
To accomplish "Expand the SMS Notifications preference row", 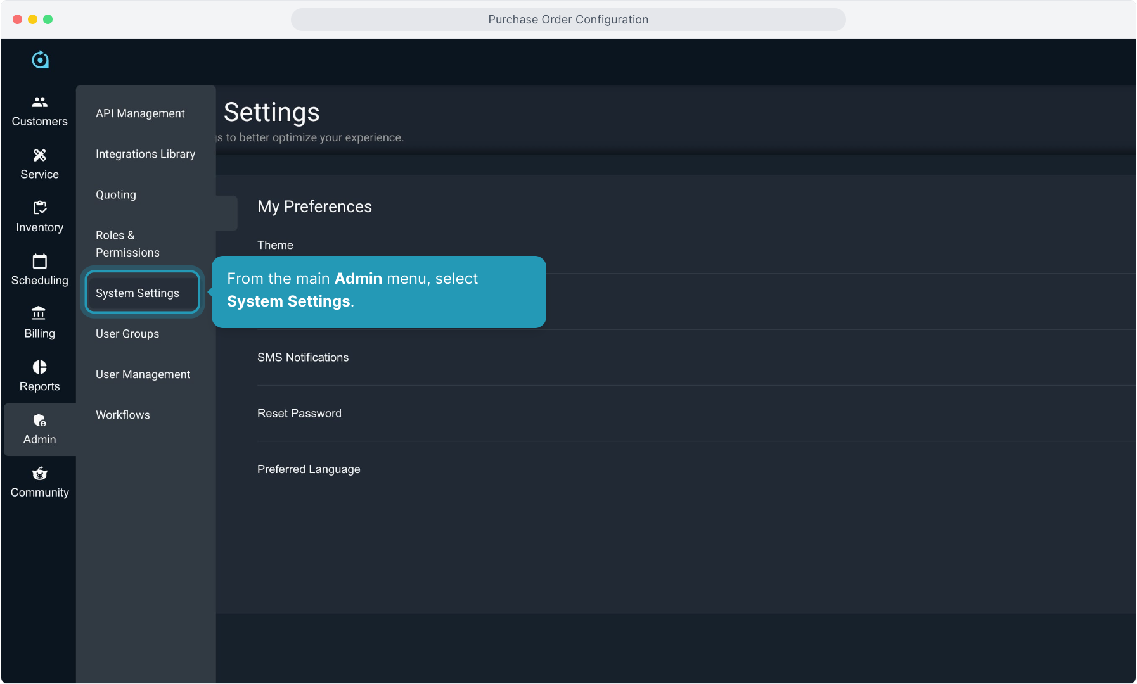I will [303, 357].
